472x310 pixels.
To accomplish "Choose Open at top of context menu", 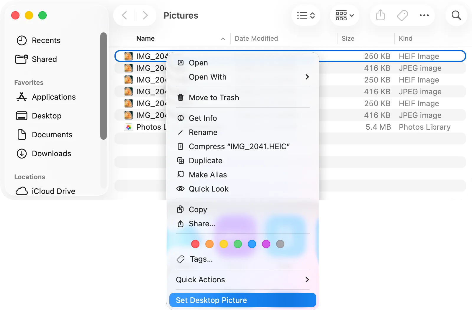I will pos(243,63).
